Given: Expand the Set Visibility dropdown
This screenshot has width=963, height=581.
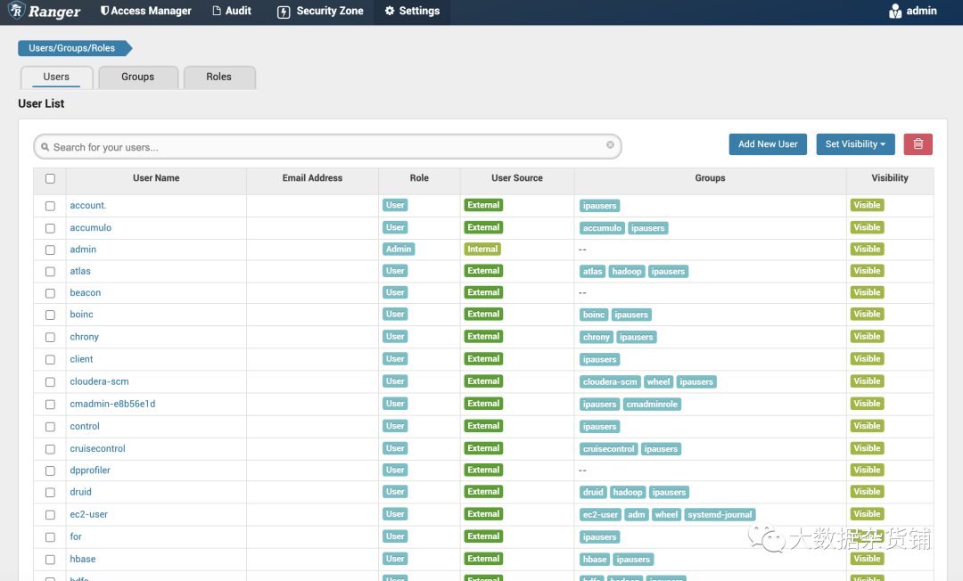Looking at the screenshot, I should click(x=855, y=144).
